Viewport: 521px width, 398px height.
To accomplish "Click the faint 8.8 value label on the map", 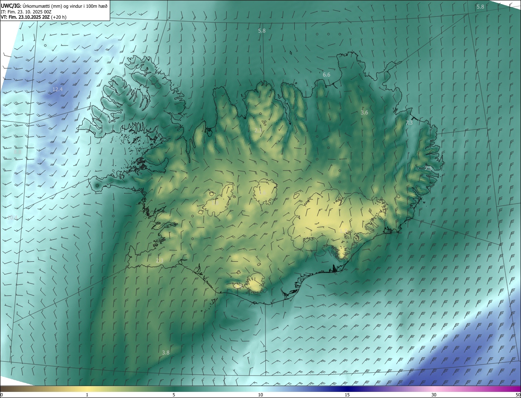I will click(x=18, y=152).
